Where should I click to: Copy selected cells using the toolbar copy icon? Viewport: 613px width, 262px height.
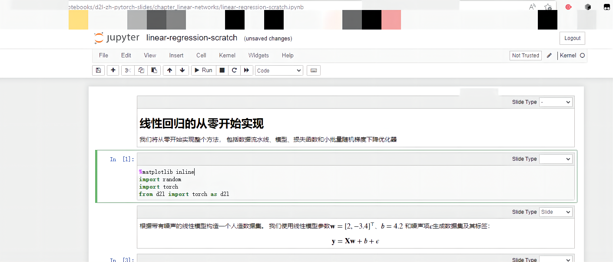coord(141,70)
